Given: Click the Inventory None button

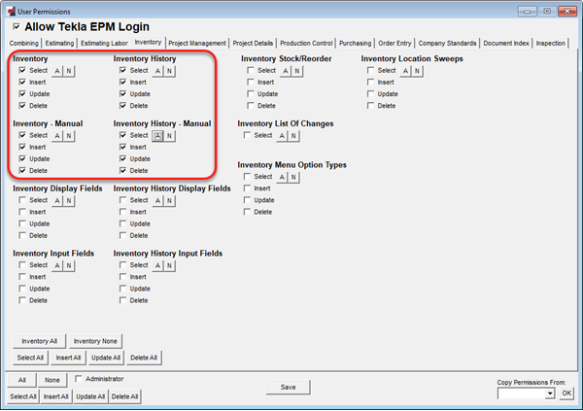Looking at the screenshot, I should (x=95, y=341).
